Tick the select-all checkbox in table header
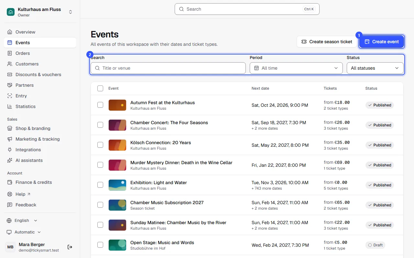 100,88
